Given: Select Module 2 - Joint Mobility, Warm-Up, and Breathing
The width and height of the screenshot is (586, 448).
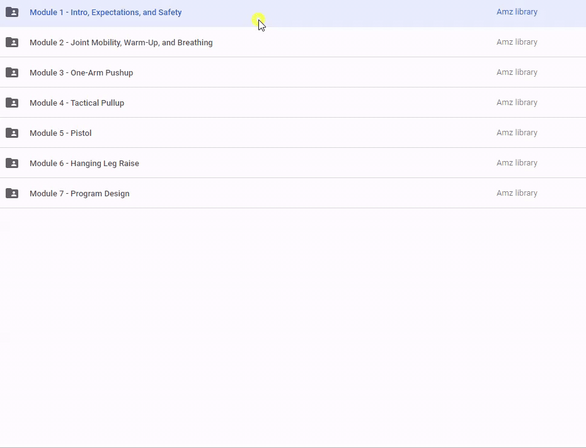Looking at the screenshot, I should (121, 42).
